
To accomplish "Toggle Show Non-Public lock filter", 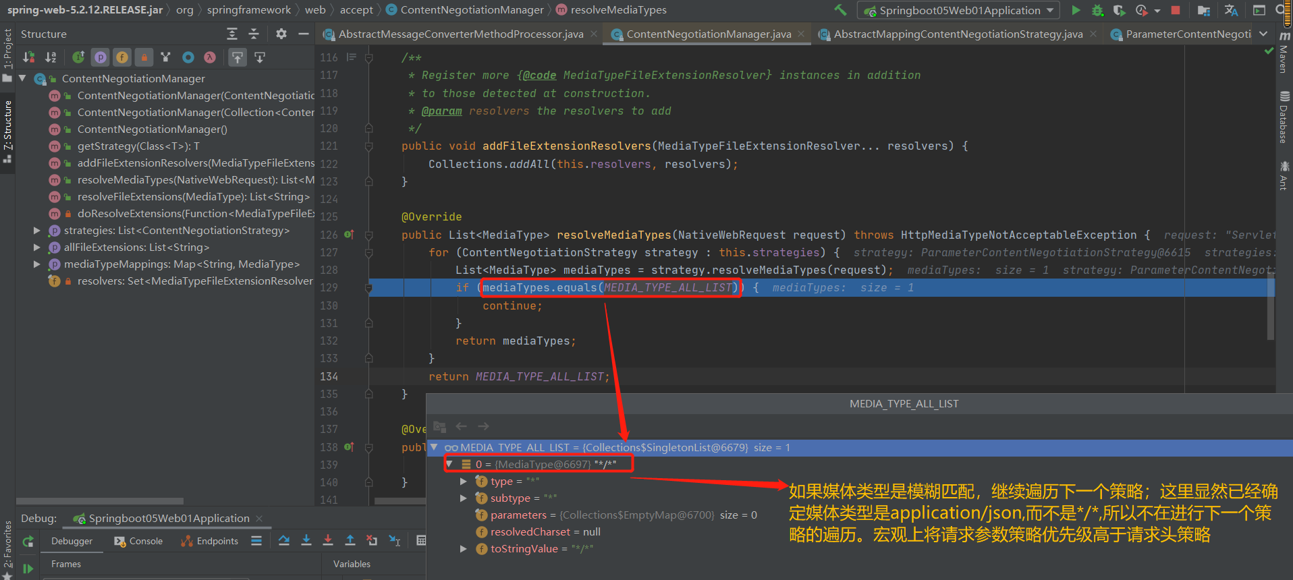I will [x=144, y=57].
